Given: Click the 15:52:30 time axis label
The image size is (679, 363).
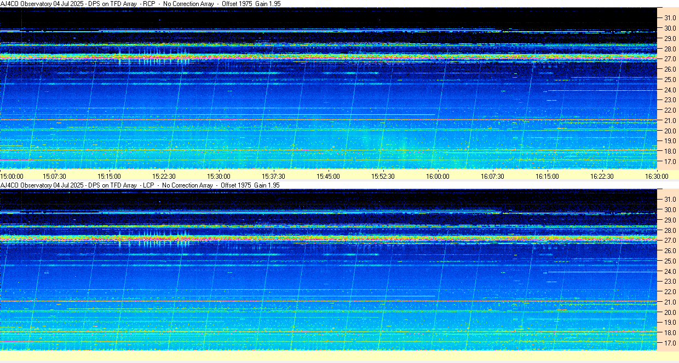Looking at the screenshot, I should pyautogui.click(x=383, y=176).
